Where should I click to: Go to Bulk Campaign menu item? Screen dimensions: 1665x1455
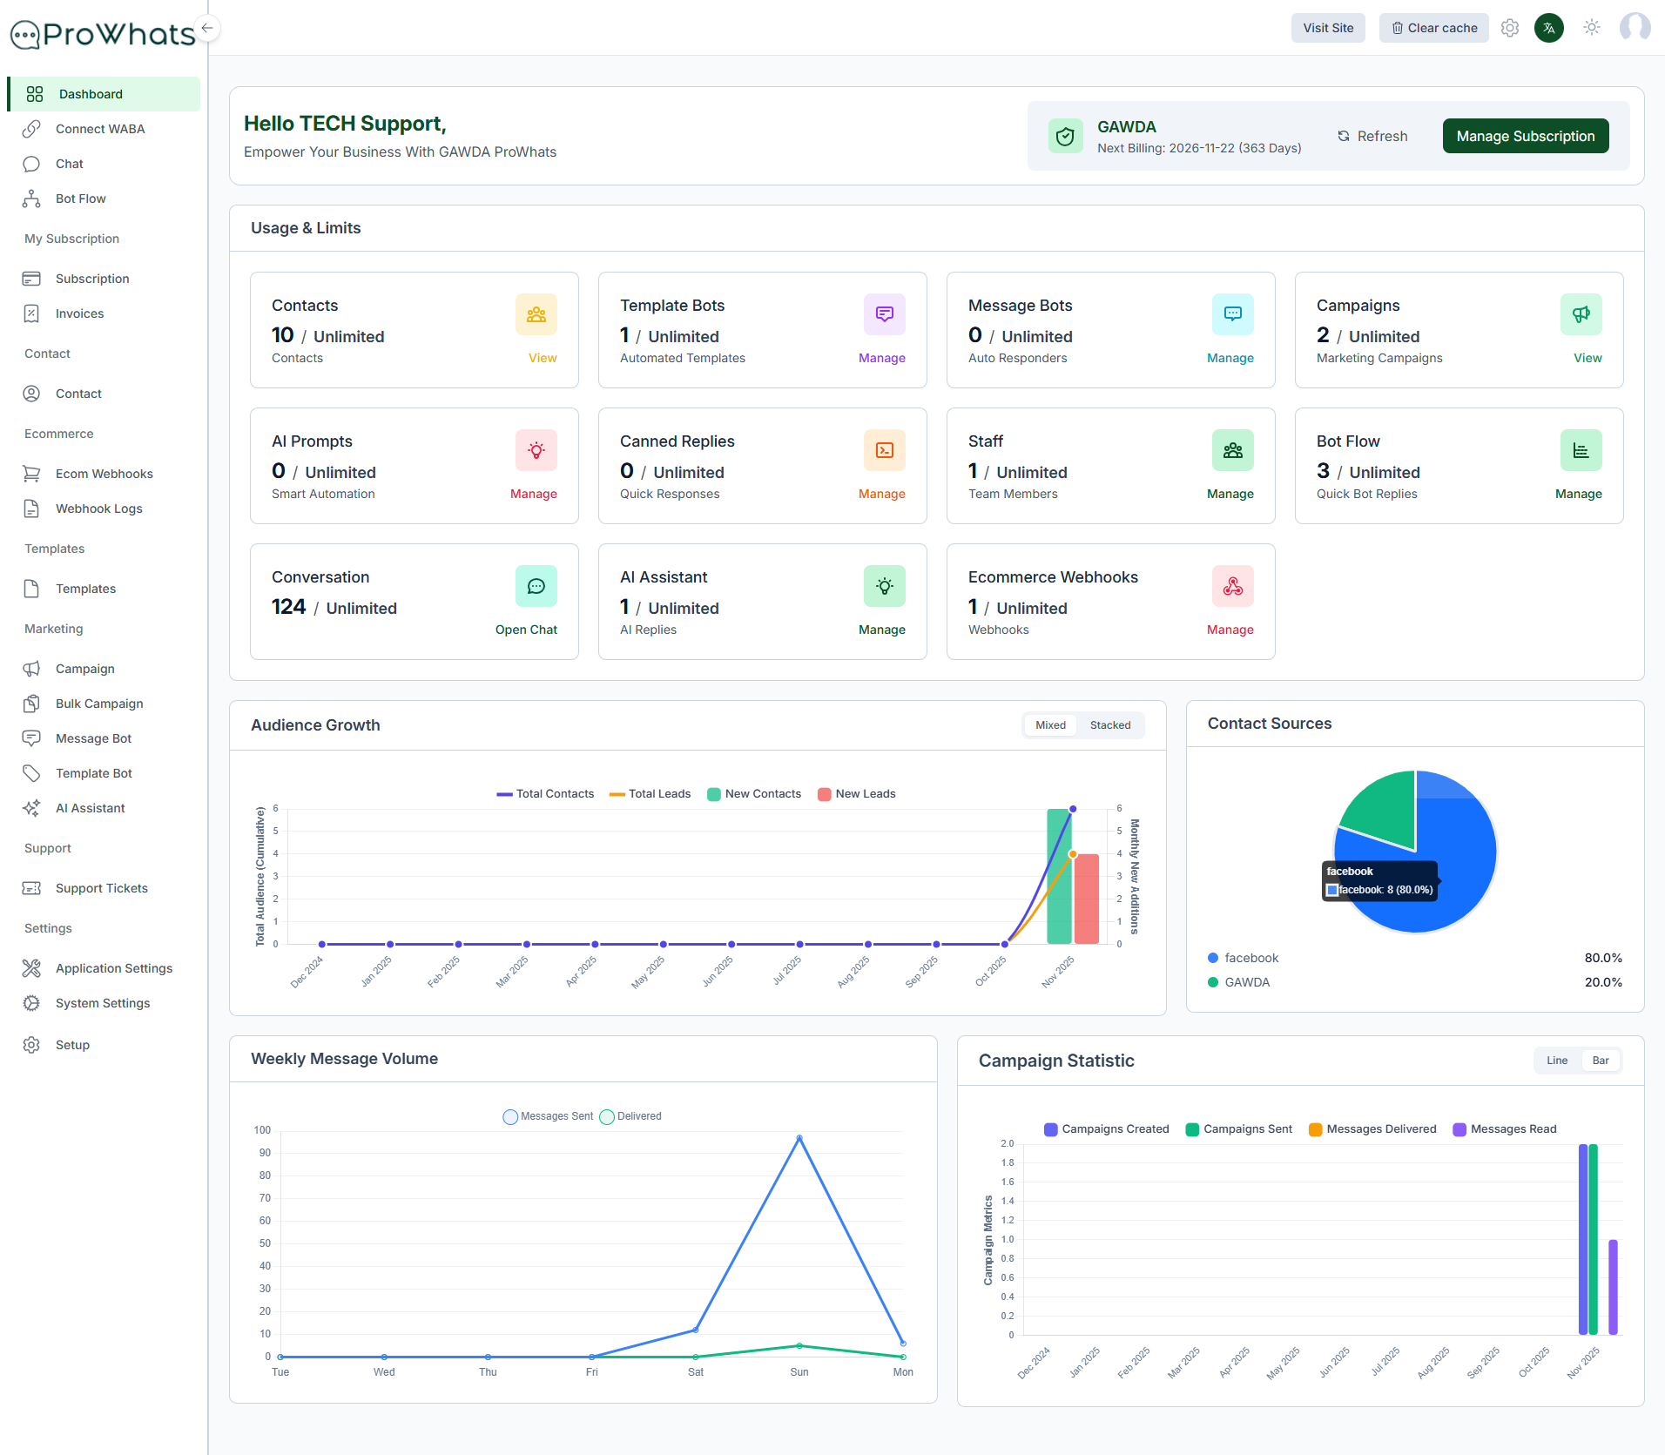point(104,704)
